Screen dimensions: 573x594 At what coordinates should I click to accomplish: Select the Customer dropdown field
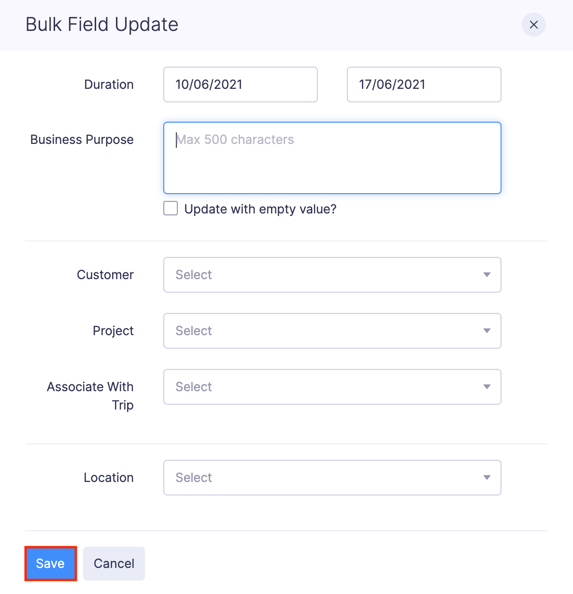pos(332,275)
